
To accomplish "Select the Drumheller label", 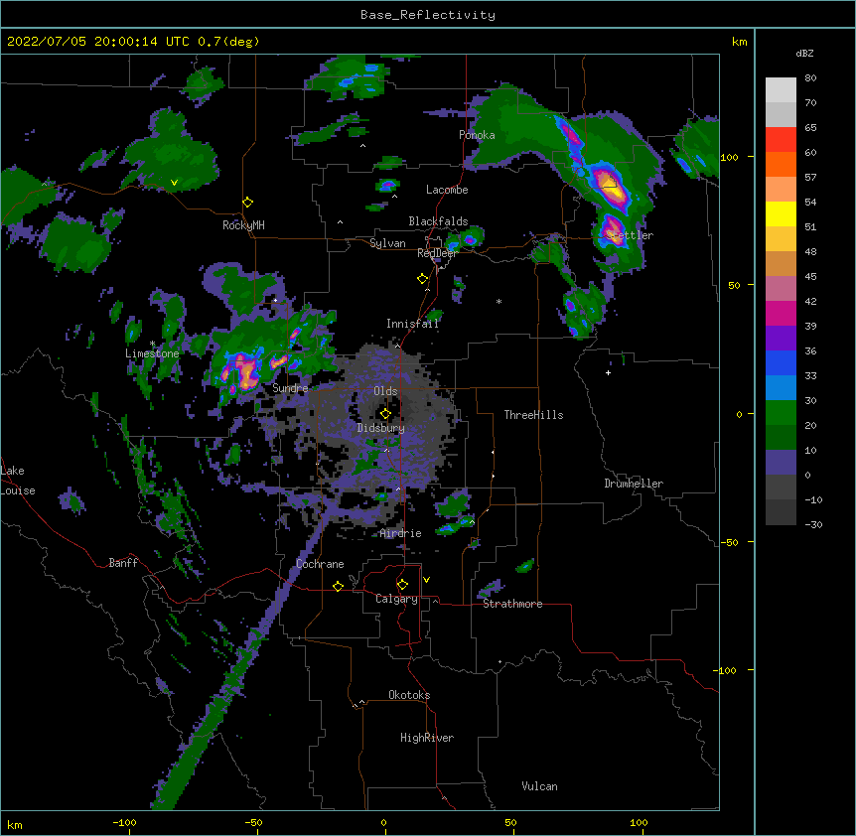I will 634,484.
